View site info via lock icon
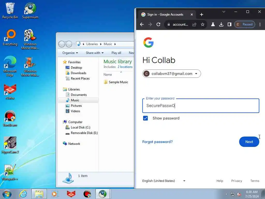 click(x=168, y=24)
